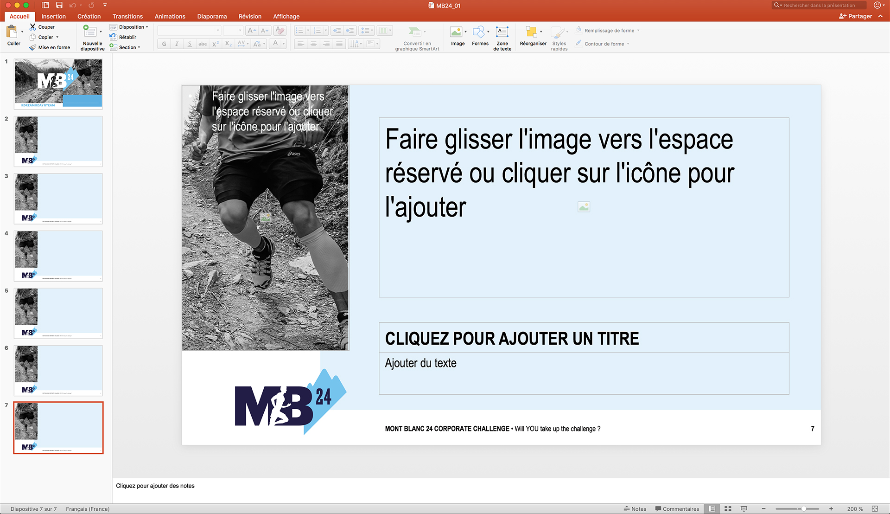Screen dimensions: 890x514
Task: Toggle the Notes pane button
Action: (x=635, y=509)
